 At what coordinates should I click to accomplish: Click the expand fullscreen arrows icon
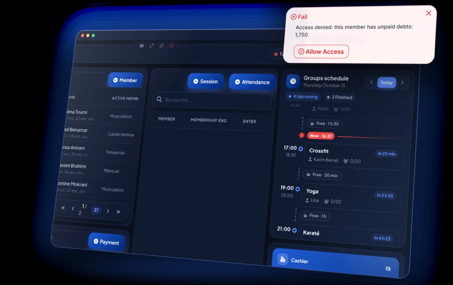[x=152, y=46]
